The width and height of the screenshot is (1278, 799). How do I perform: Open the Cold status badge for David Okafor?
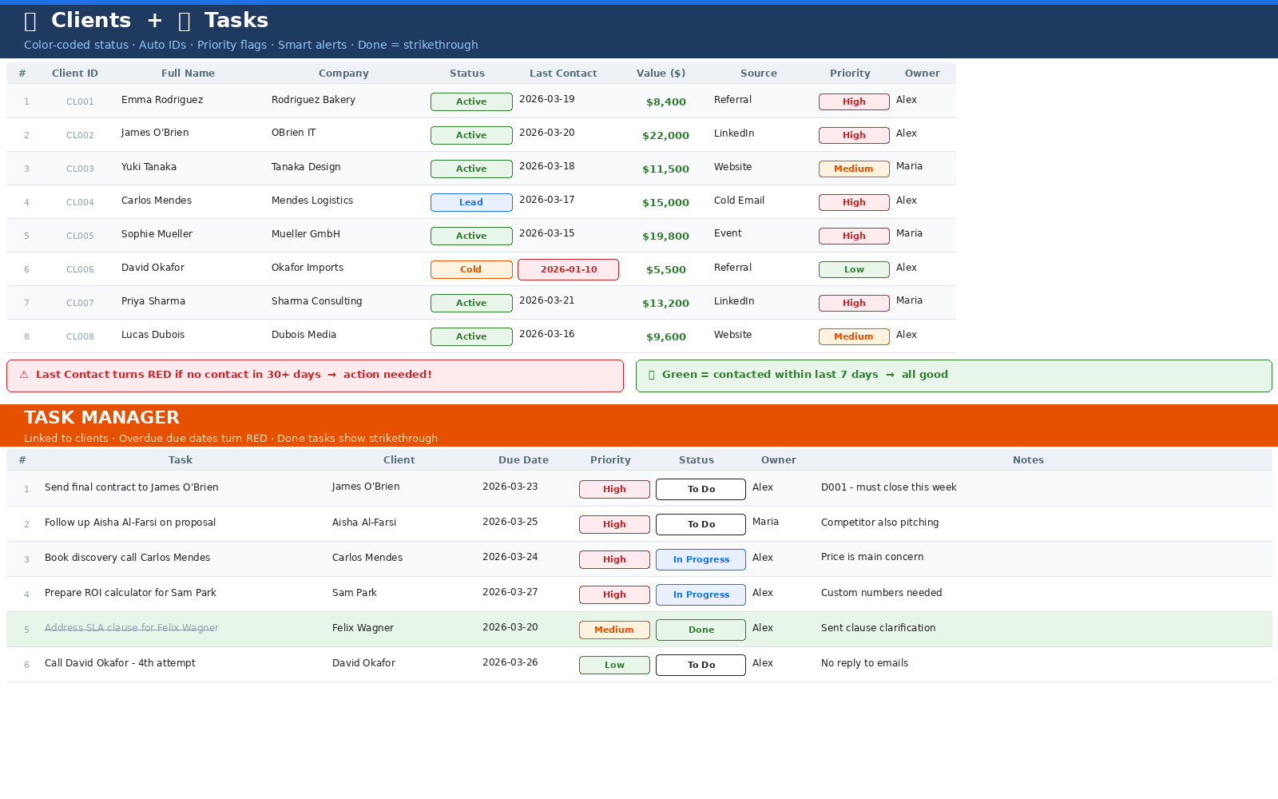pos(471,270)
